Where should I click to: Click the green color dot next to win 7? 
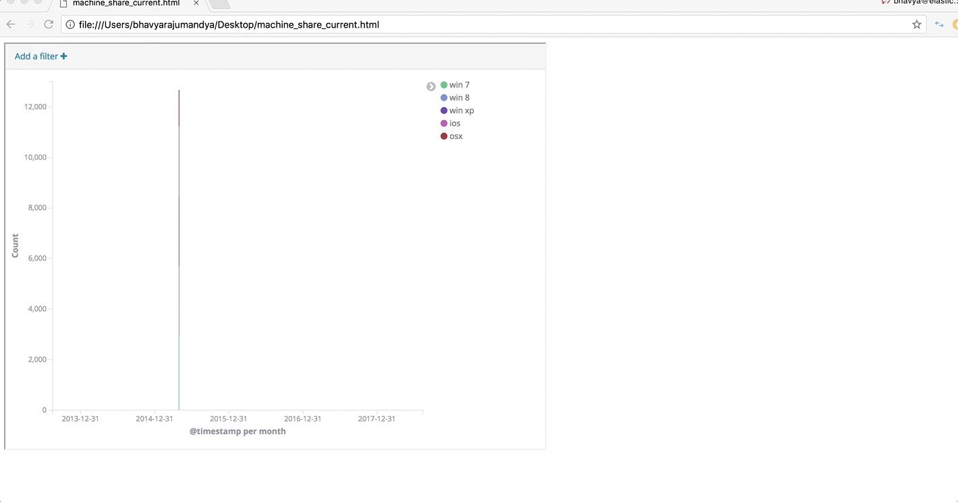[x=443, y=84]
